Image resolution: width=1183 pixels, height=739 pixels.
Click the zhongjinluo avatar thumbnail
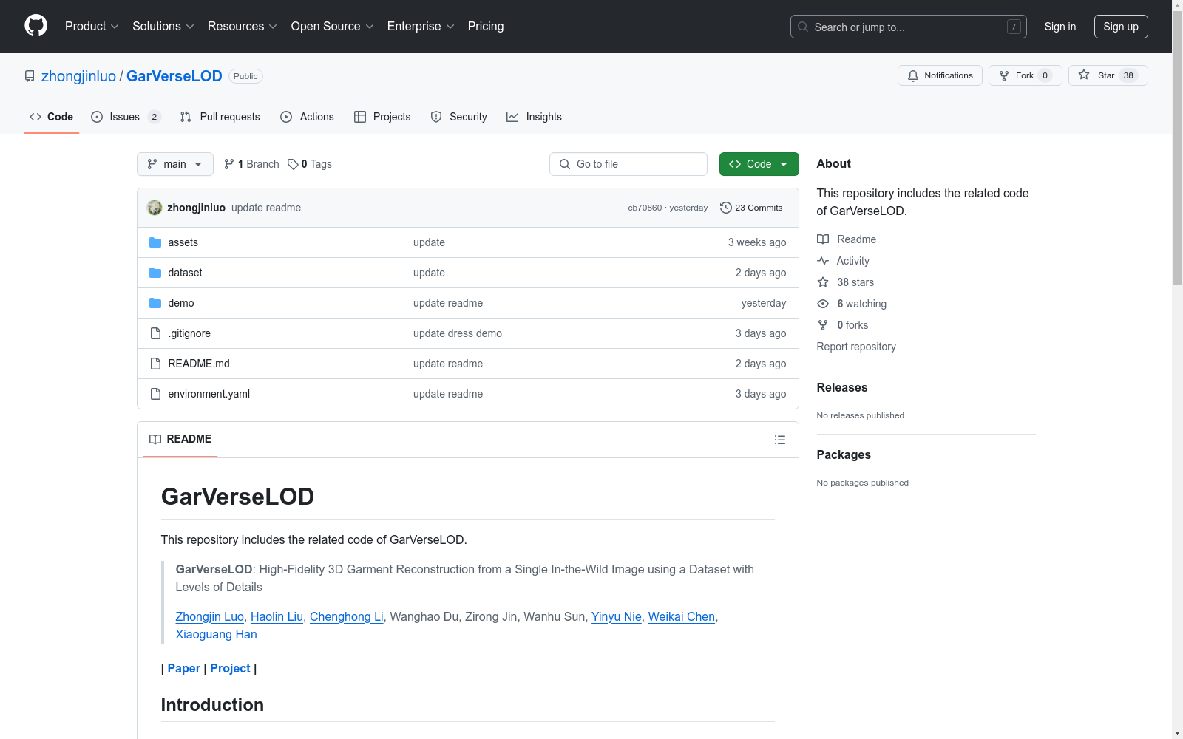coord(155,208)
